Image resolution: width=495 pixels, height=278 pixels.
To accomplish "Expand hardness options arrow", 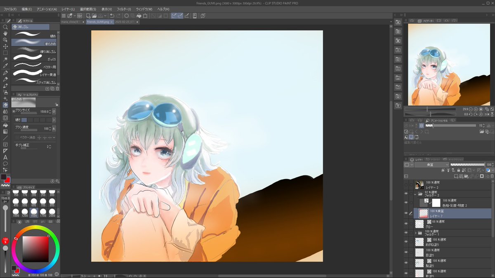I will point(54,120).
